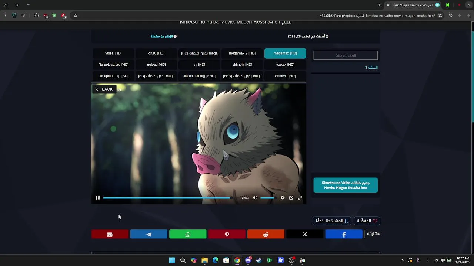Open Steam from taskbar

pyautogui.click(x=259, y=260)
